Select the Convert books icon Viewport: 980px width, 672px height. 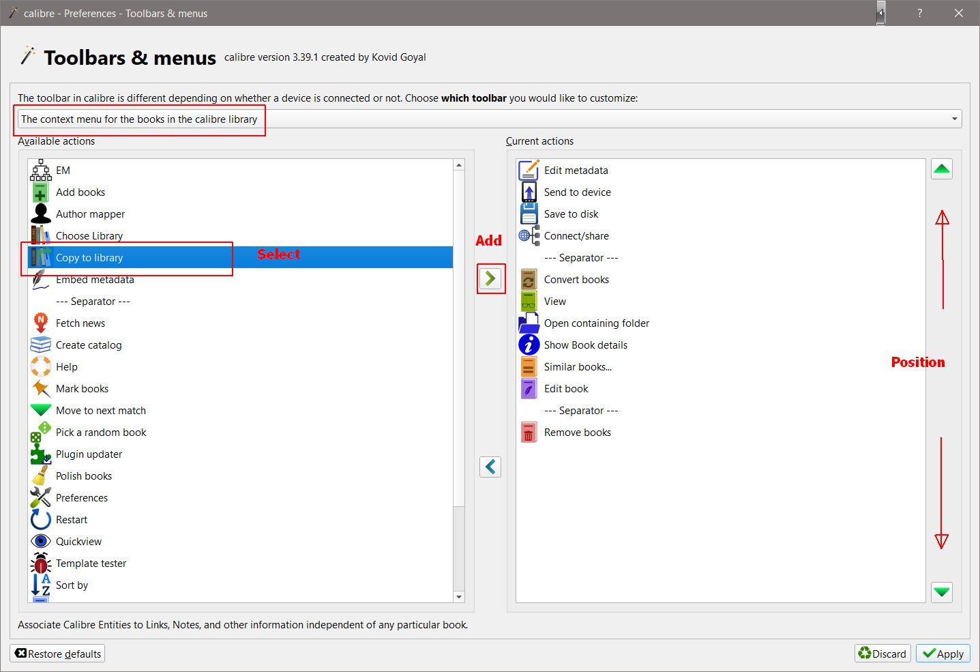click(529, 279)
